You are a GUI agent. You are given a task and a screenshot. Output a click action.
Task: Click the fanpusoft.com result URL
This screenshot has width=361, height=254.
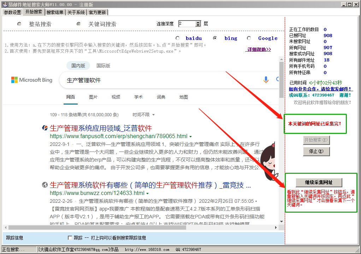(119, 136)
